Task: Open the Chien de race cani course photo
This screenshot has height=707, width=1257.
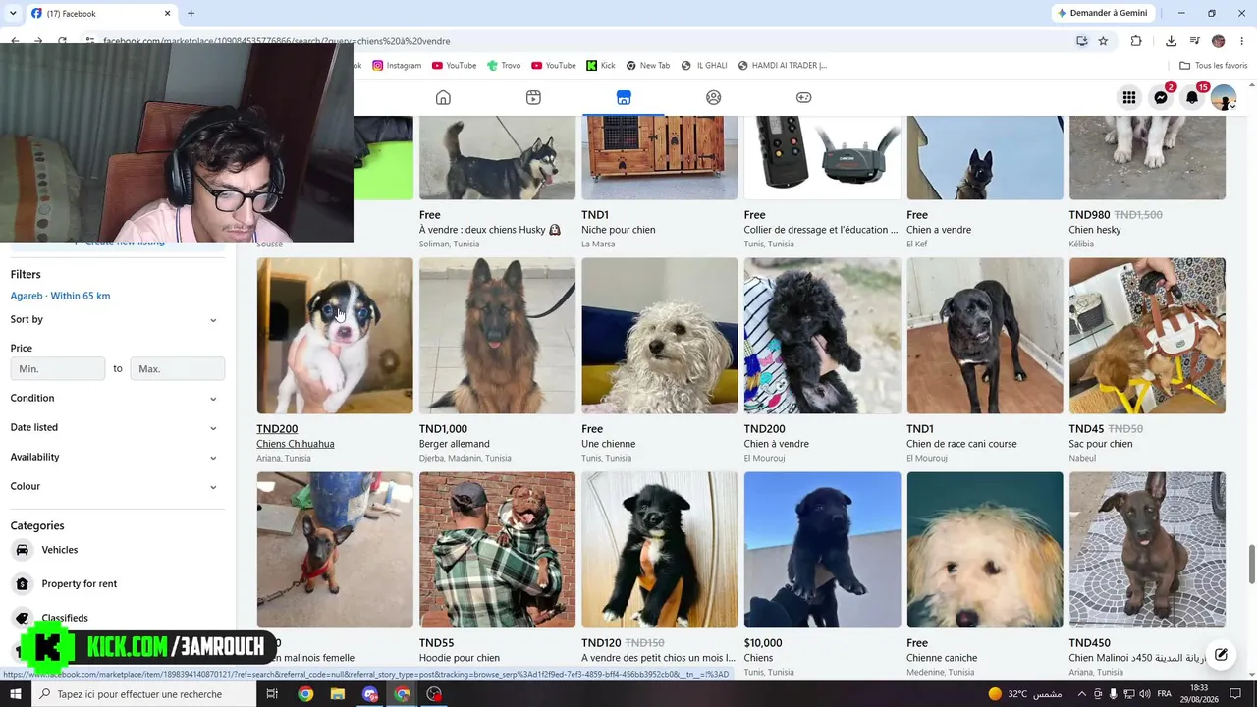Action: click(985, 336)
